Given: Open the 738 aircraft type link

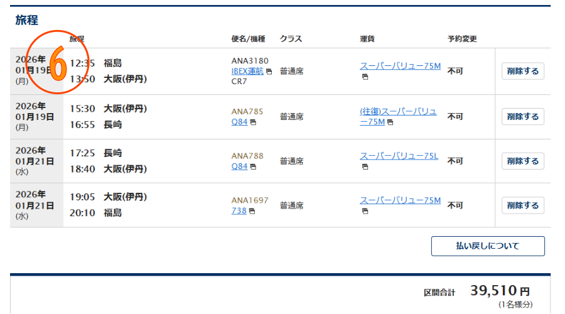Looking at the screenshot, I should point(239,211).
